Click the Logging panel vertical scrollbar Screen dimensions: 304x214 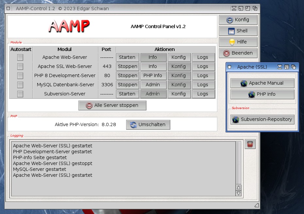coord(238,163)
